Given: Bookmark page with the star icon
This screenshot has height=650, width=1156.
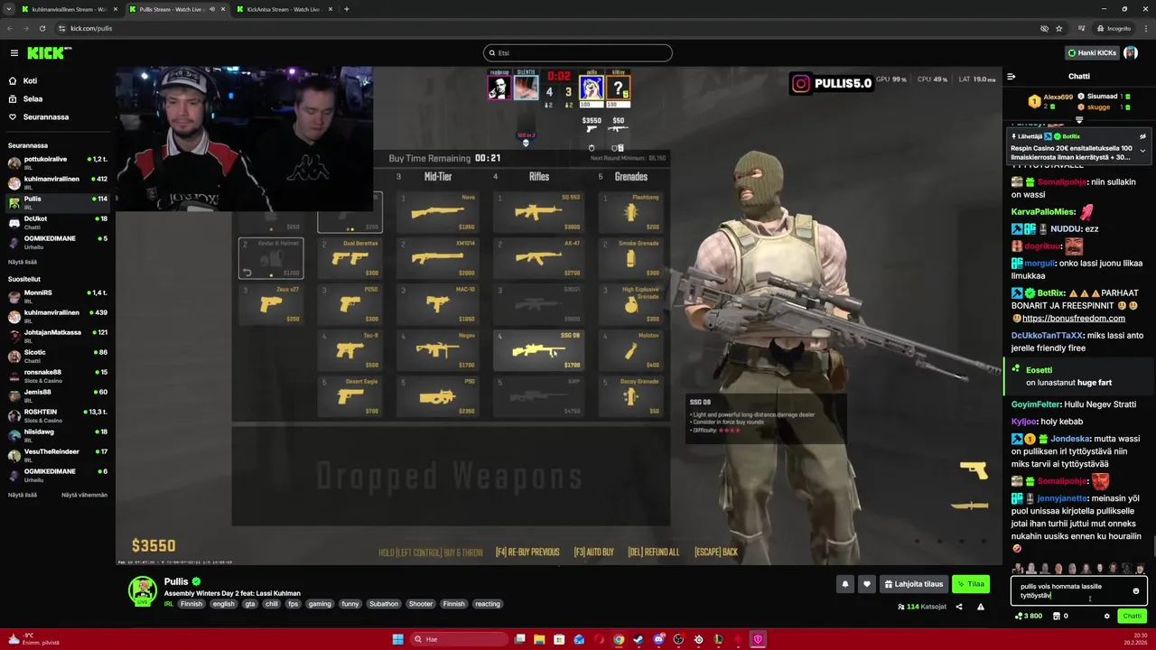Looking at the screenshot, I should [1059, 28].
